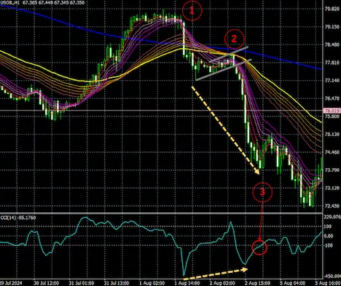
Task: Click the -100 level on the CCI scale
Action: (x=329, y=245)
